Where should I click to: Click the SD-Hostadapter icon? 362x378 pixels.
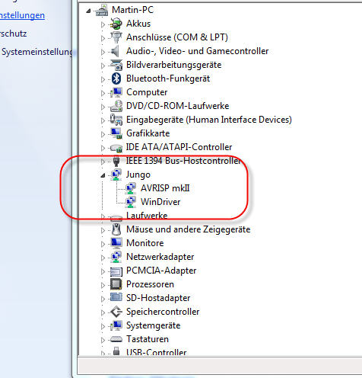click(116, 298)
